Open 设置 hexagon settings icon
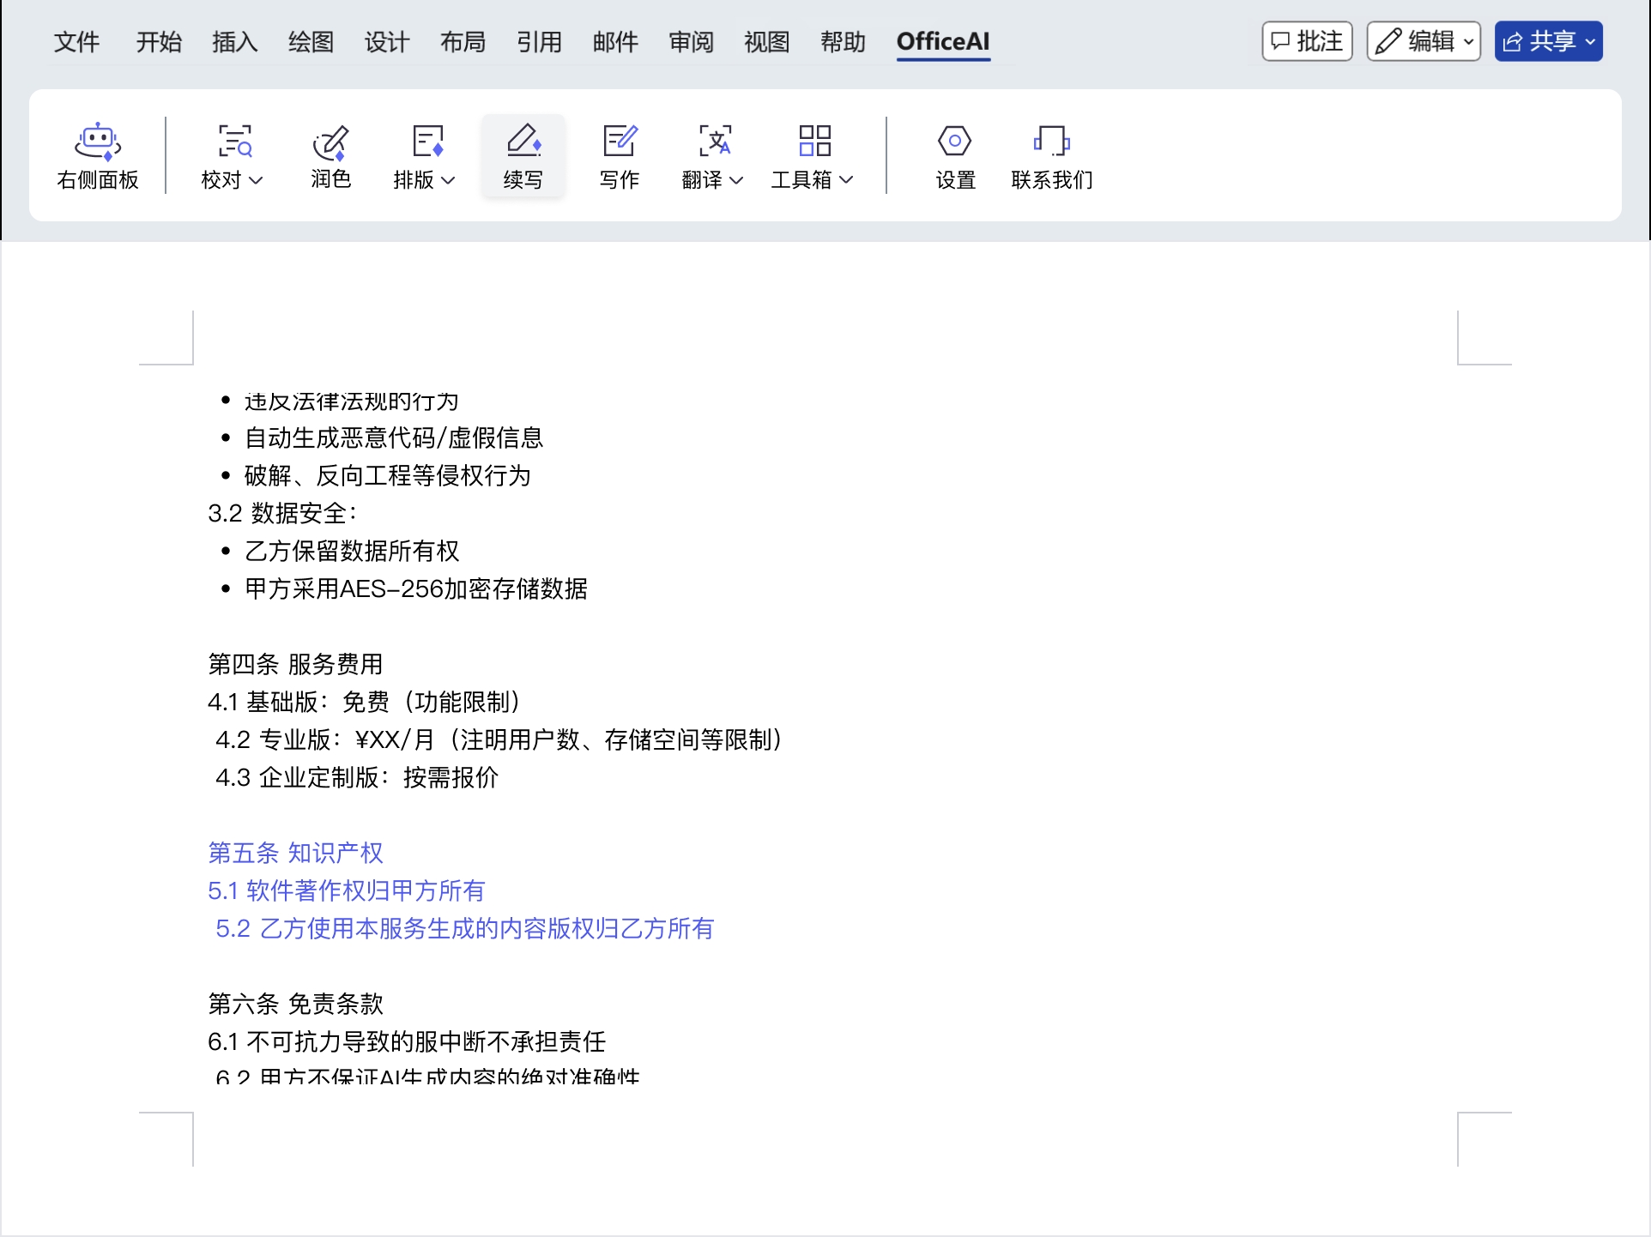 954,142
